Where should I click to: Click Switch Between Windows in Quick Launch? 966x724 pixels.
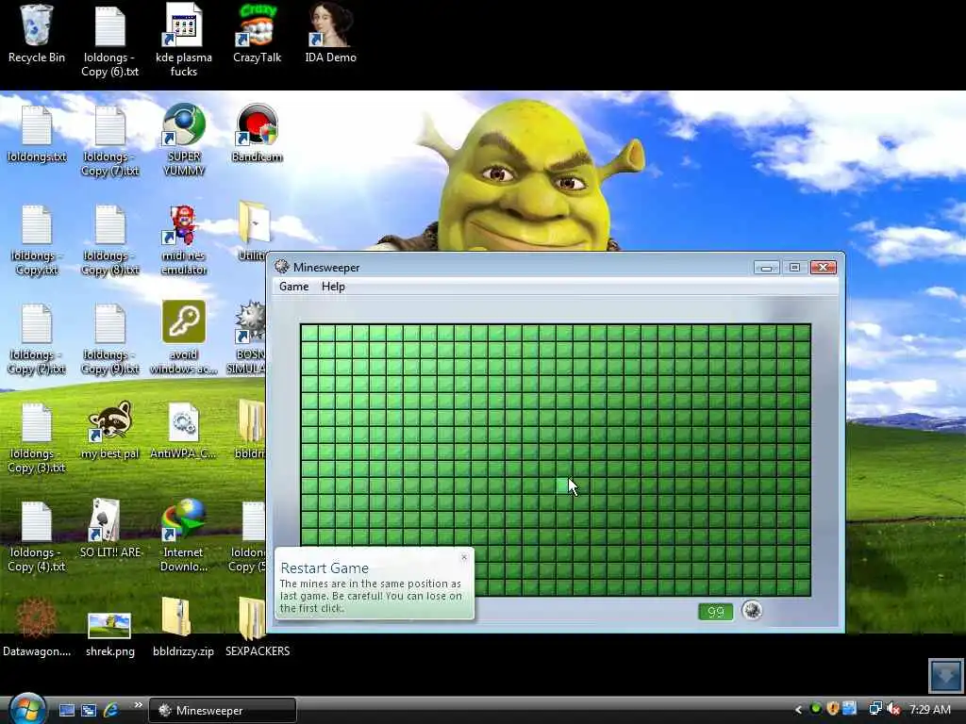tap(89, 710)
